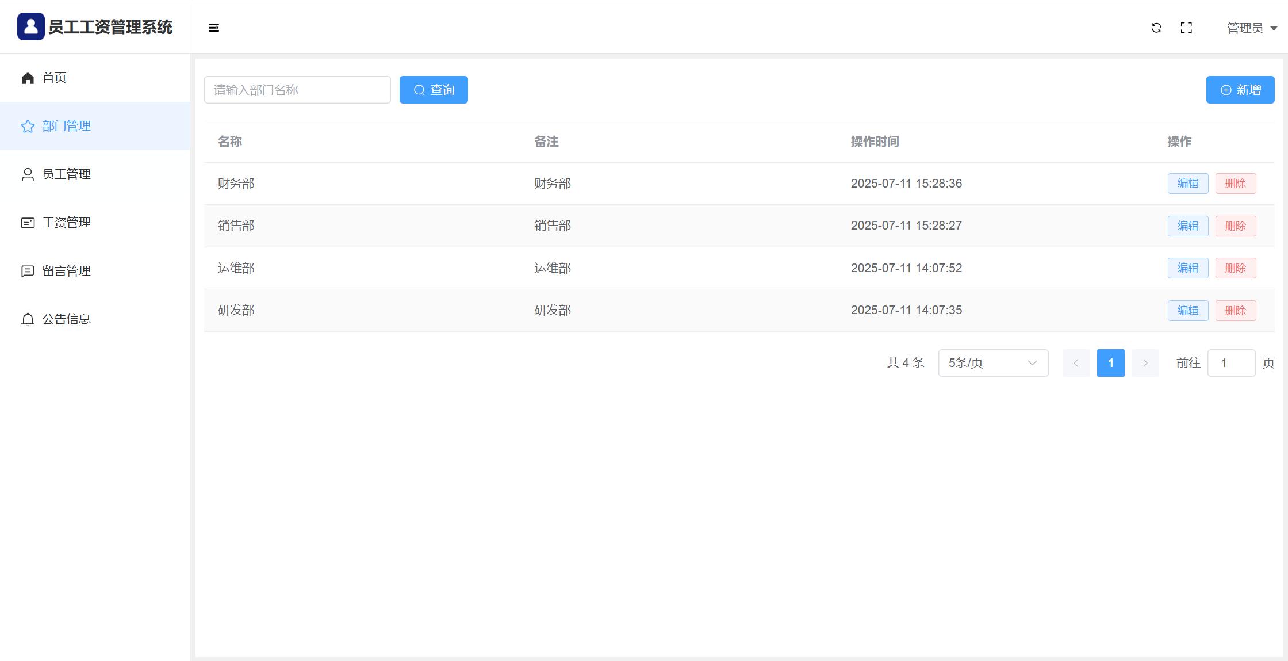
Task: Go to next page arrow
Action: pos(1145,363)
